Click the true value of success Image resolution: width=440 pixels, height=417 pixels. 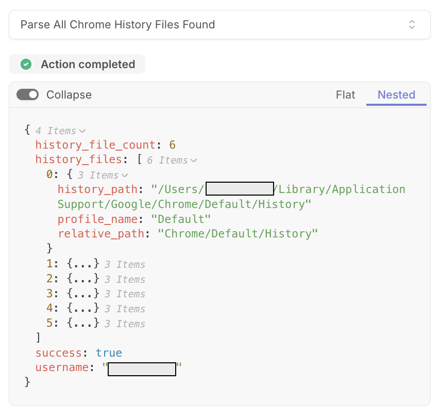109,353
